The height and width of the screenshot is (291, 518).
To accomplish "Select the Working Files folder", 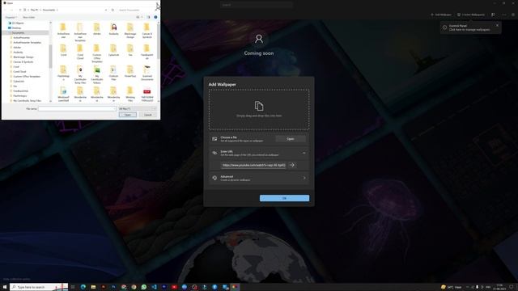I will click(x=130, y=94).
